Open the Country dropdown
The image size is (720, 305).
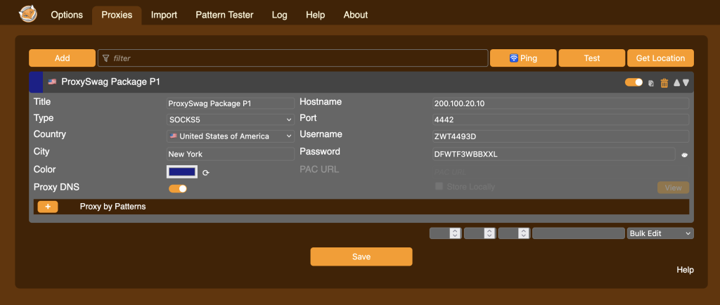pos(231,136)
